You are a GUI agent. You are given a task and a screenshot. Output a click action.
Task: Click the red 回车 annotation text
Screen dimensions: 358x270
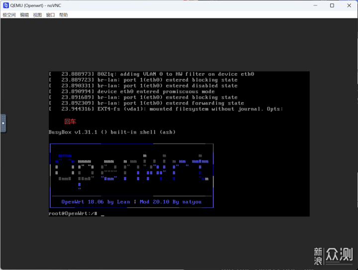70,121
